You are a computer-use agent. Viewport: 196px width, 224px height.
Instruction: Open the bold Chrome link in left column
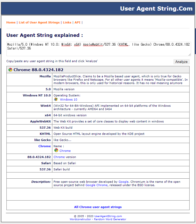[44, 146]
